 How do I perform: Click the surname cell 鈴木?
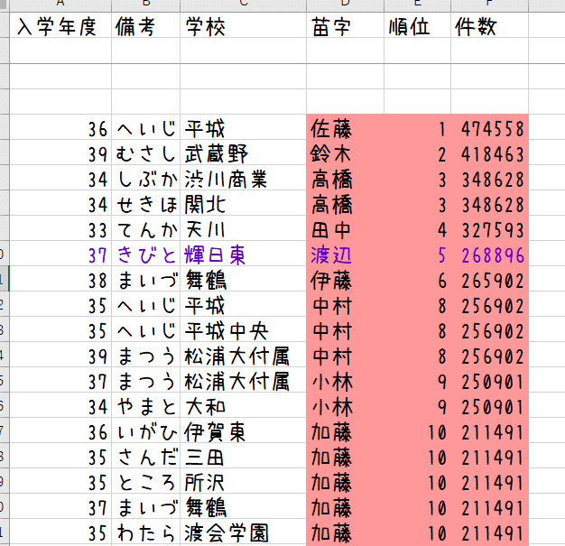[345, 153]
